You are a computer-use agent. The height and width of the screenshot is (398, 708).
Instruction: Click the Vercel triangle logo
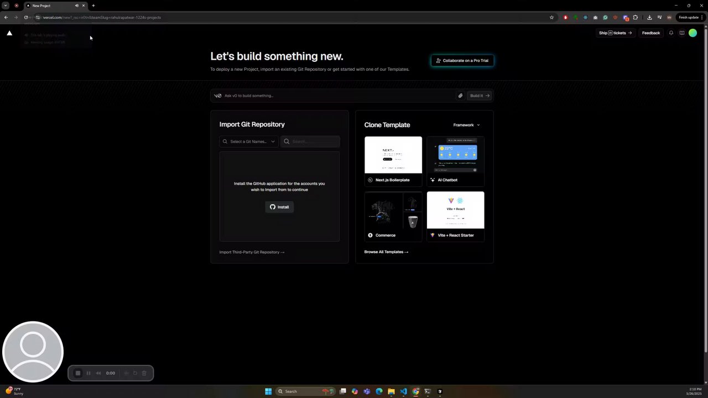click(x=9, y=33)
